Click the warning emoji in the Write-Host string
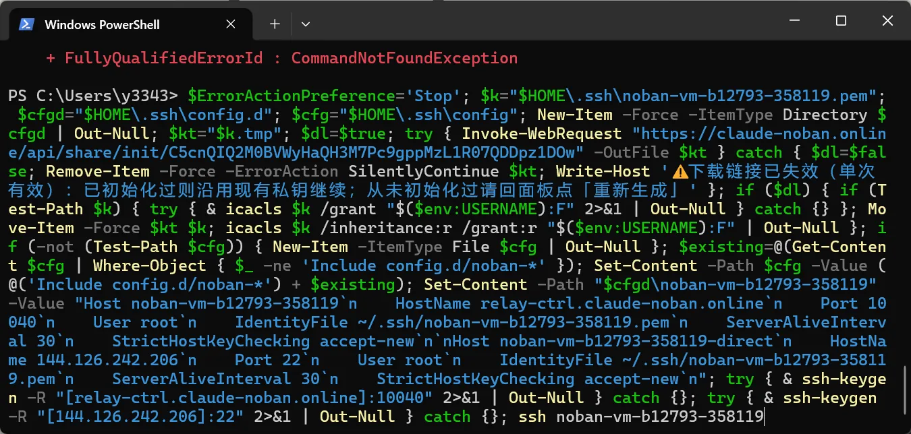Viewport: 911px width, 434px height. (679, 172)
